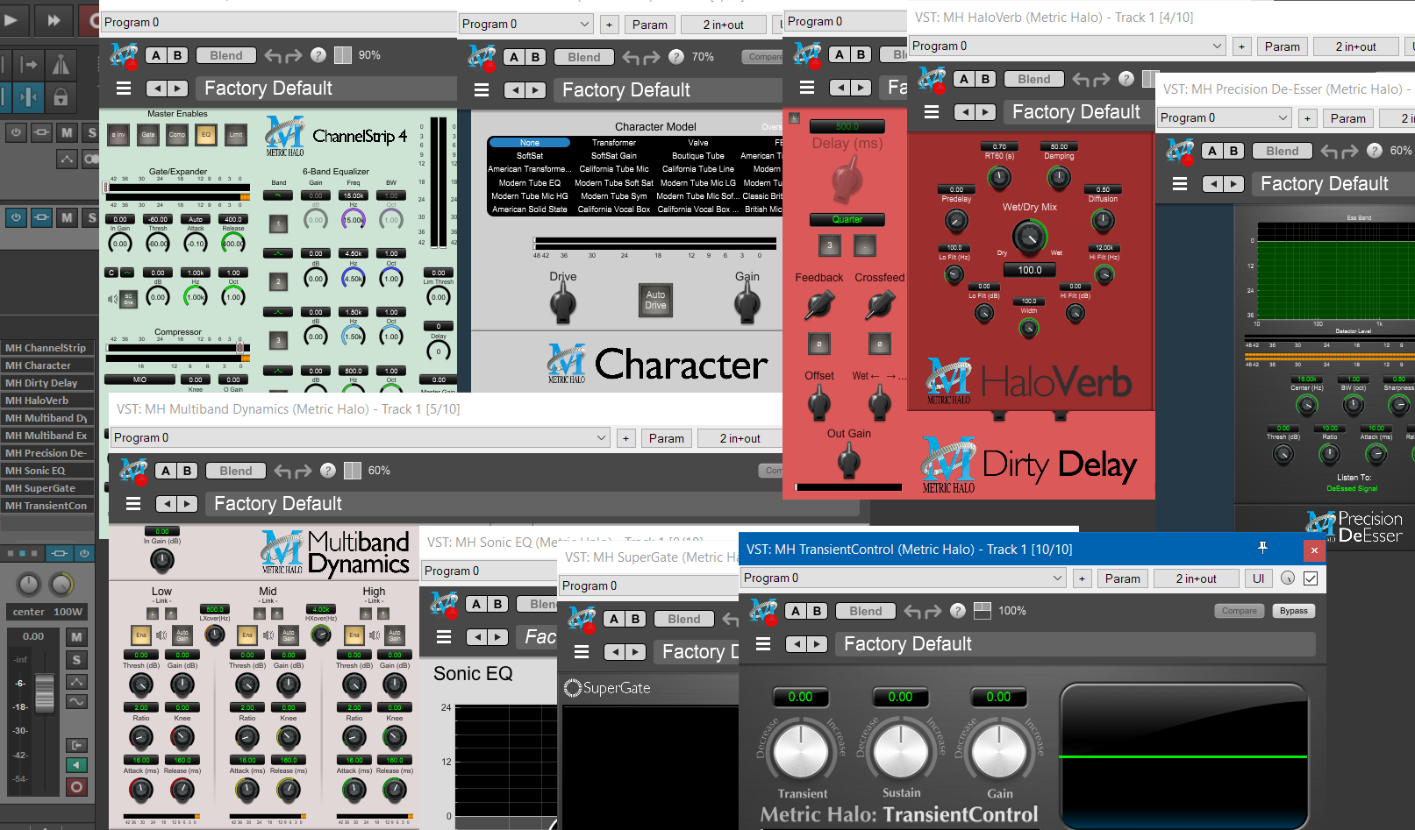1415x830 pixels.
Task: Click the layout size icon in TransientControl
Action: point(983,611)
